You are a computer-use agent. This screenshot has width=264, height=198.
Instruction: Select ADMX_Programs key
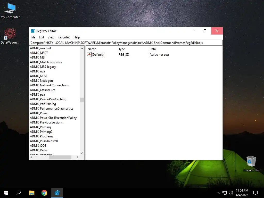pos(42,136)
